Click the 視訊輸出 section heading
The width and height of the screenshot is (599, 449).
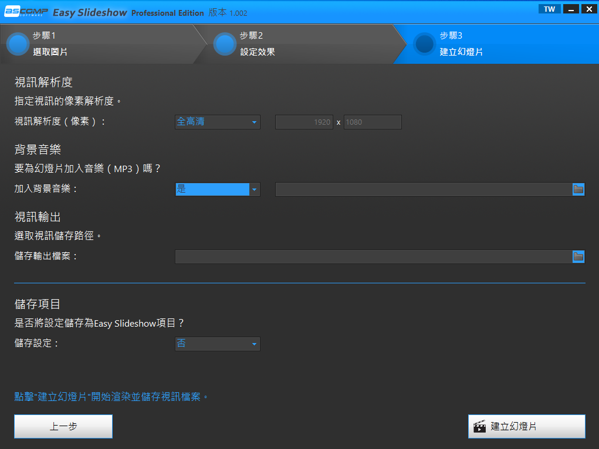[x=38, y=217]
